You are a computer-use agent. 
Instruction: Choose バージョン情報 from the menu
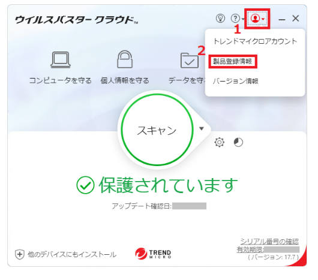235,81
